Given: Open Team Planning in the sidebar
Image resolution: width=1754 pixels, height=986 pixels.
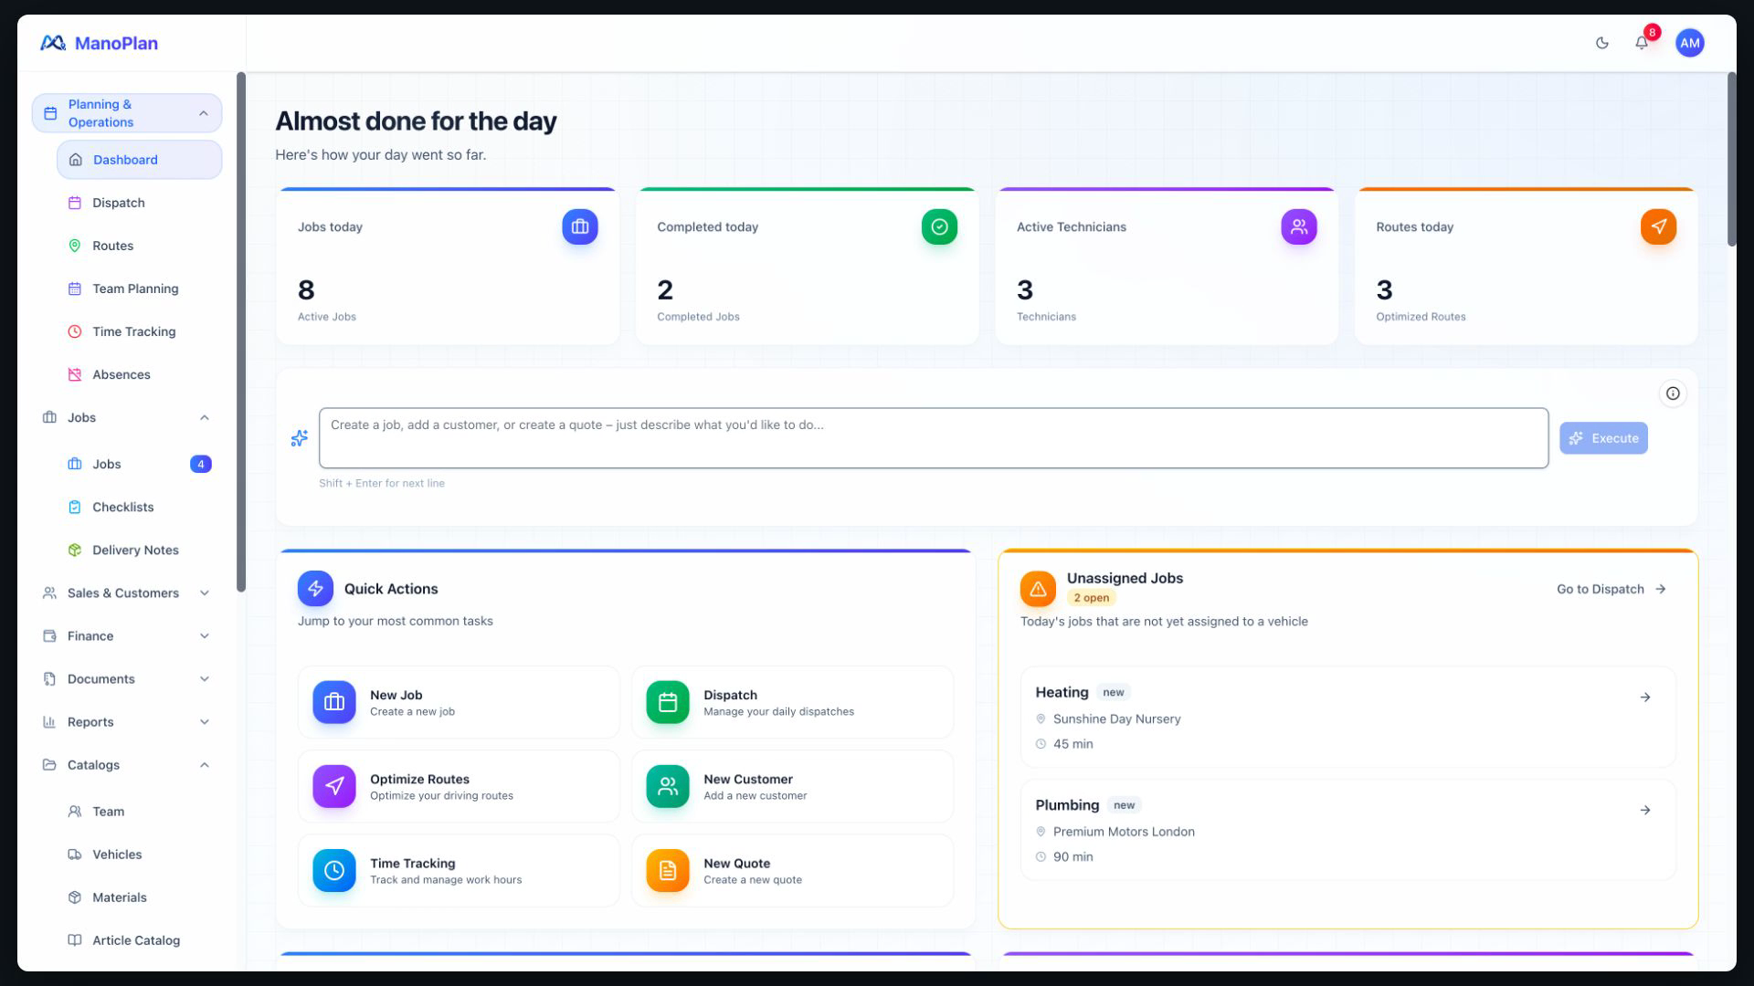Looking at the screenshot, I should tap(139, 288).
